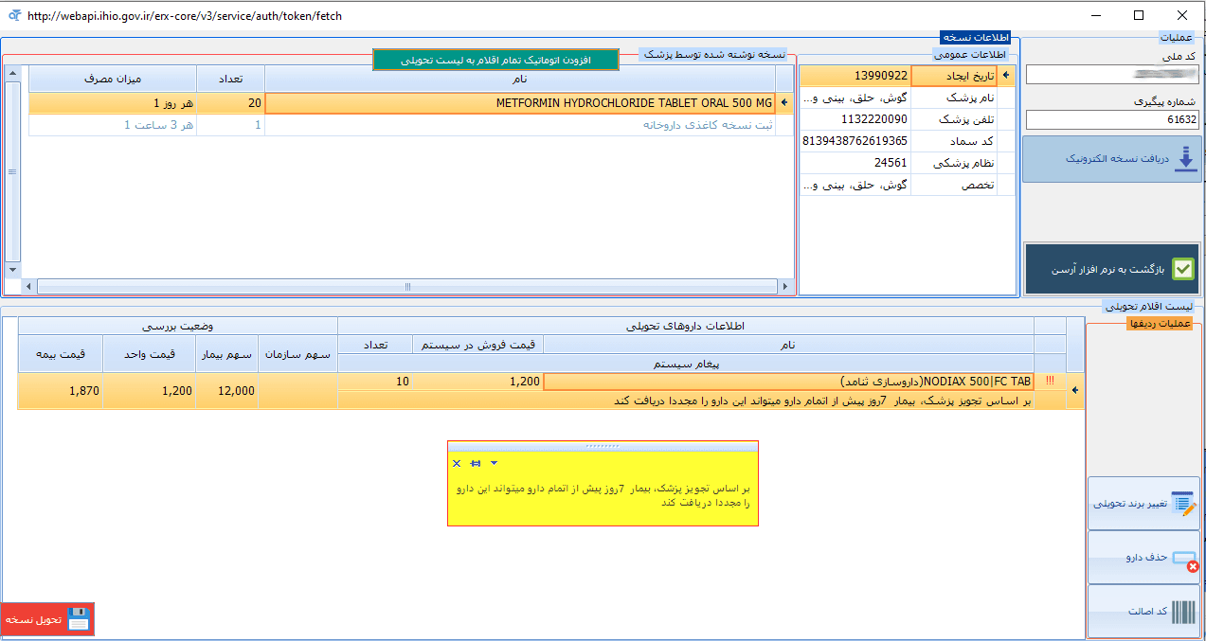Click the تلفن پزشک value 1132220090
The height and width of the screenshot is (641, 1206).
coord(855,119)
